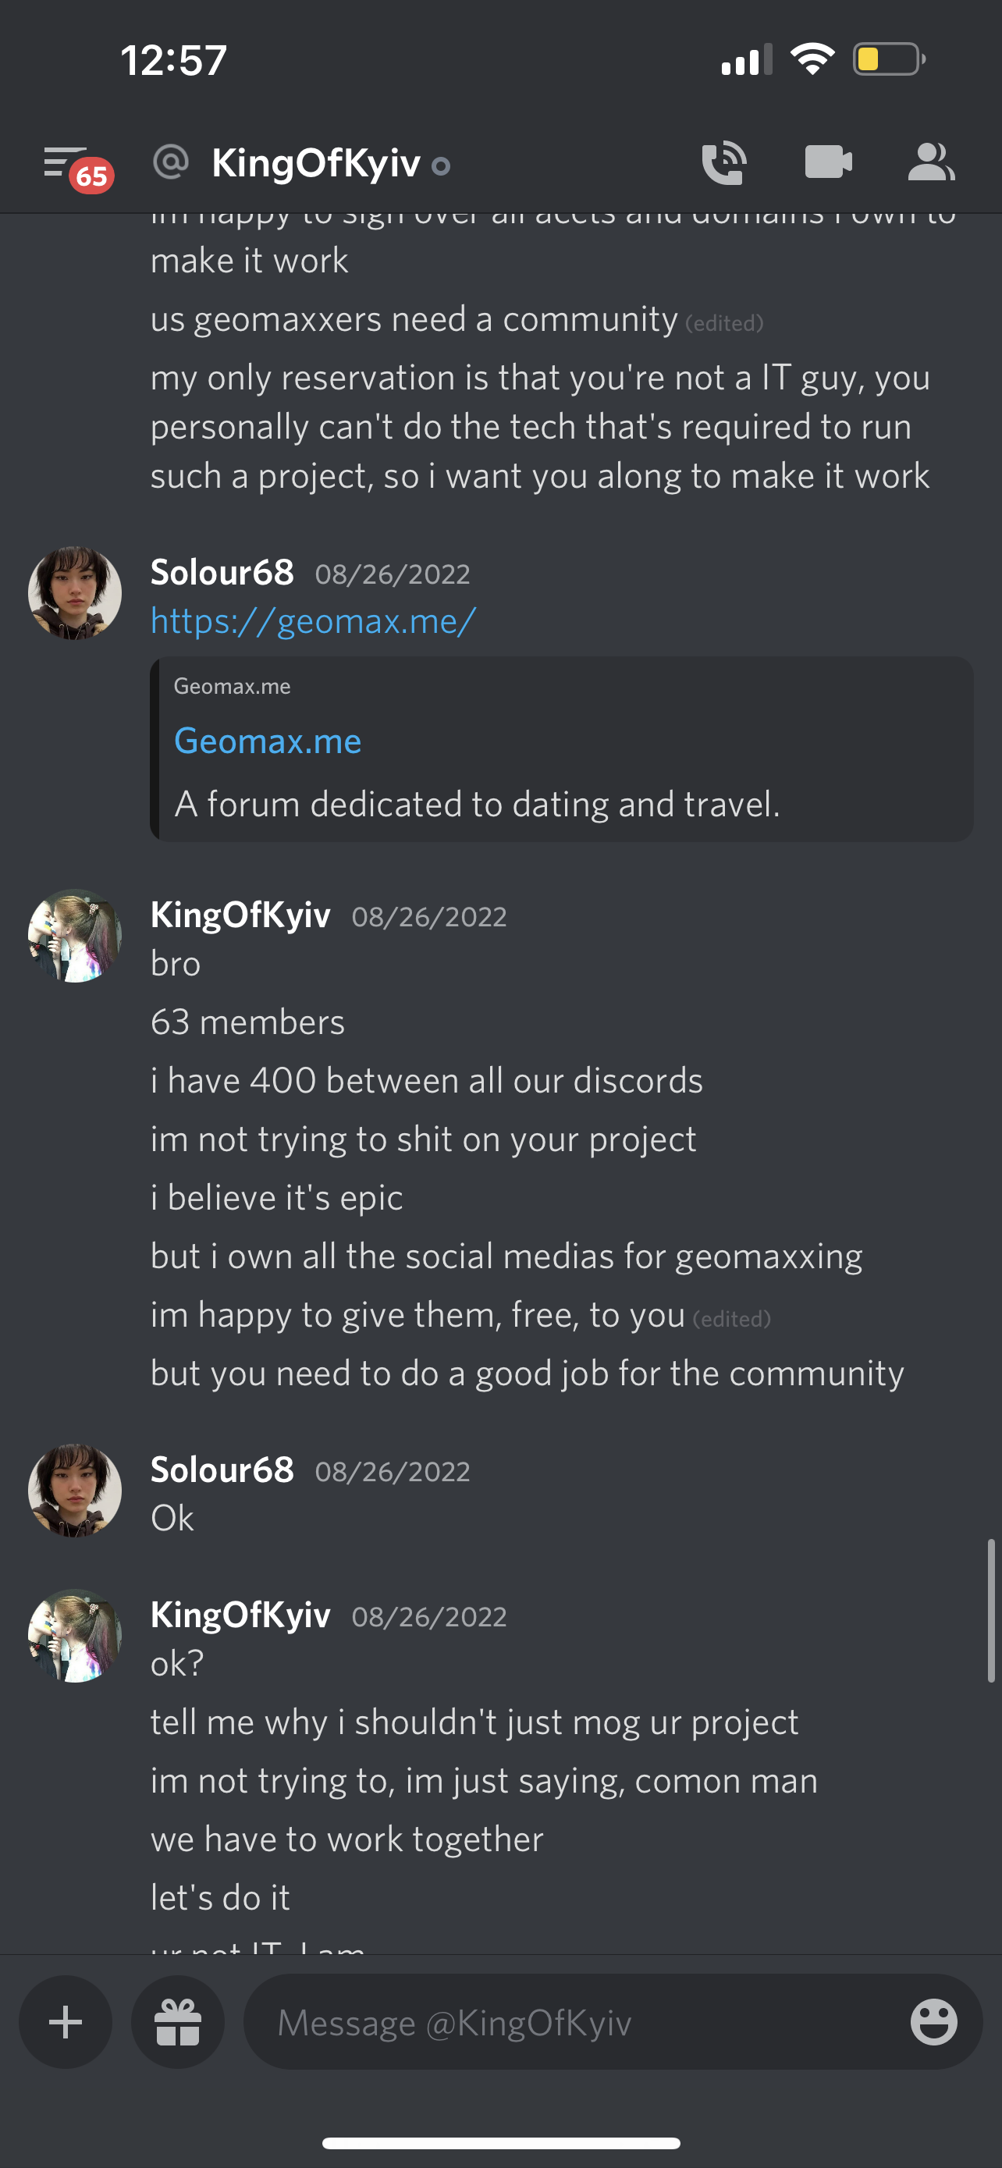Image resolution: width=1002 pixels, height=2168 pixels.
Task: Tap the @ mention icon in header
Action: pos(171,162)
